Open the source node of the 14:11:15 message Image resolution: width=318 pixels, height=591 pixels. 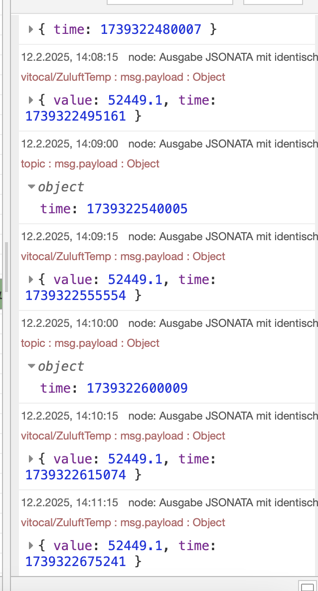coord(223,503)
